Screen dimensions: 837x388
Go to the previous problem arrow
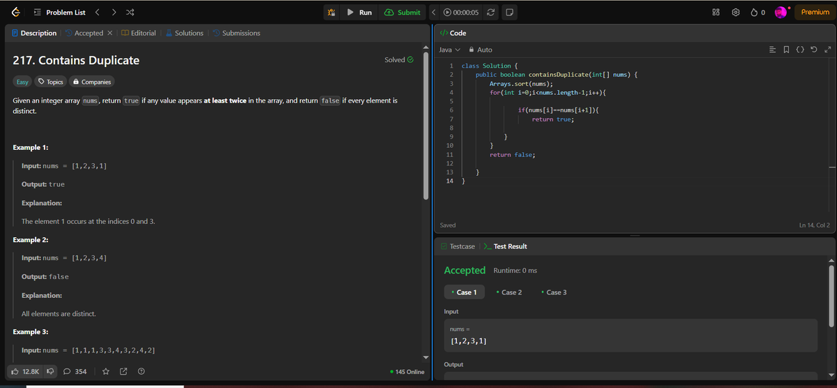[x=98, y=13]
